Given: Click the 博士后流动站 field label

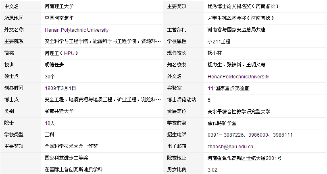Looking at the screenshot, I should 181,100.
